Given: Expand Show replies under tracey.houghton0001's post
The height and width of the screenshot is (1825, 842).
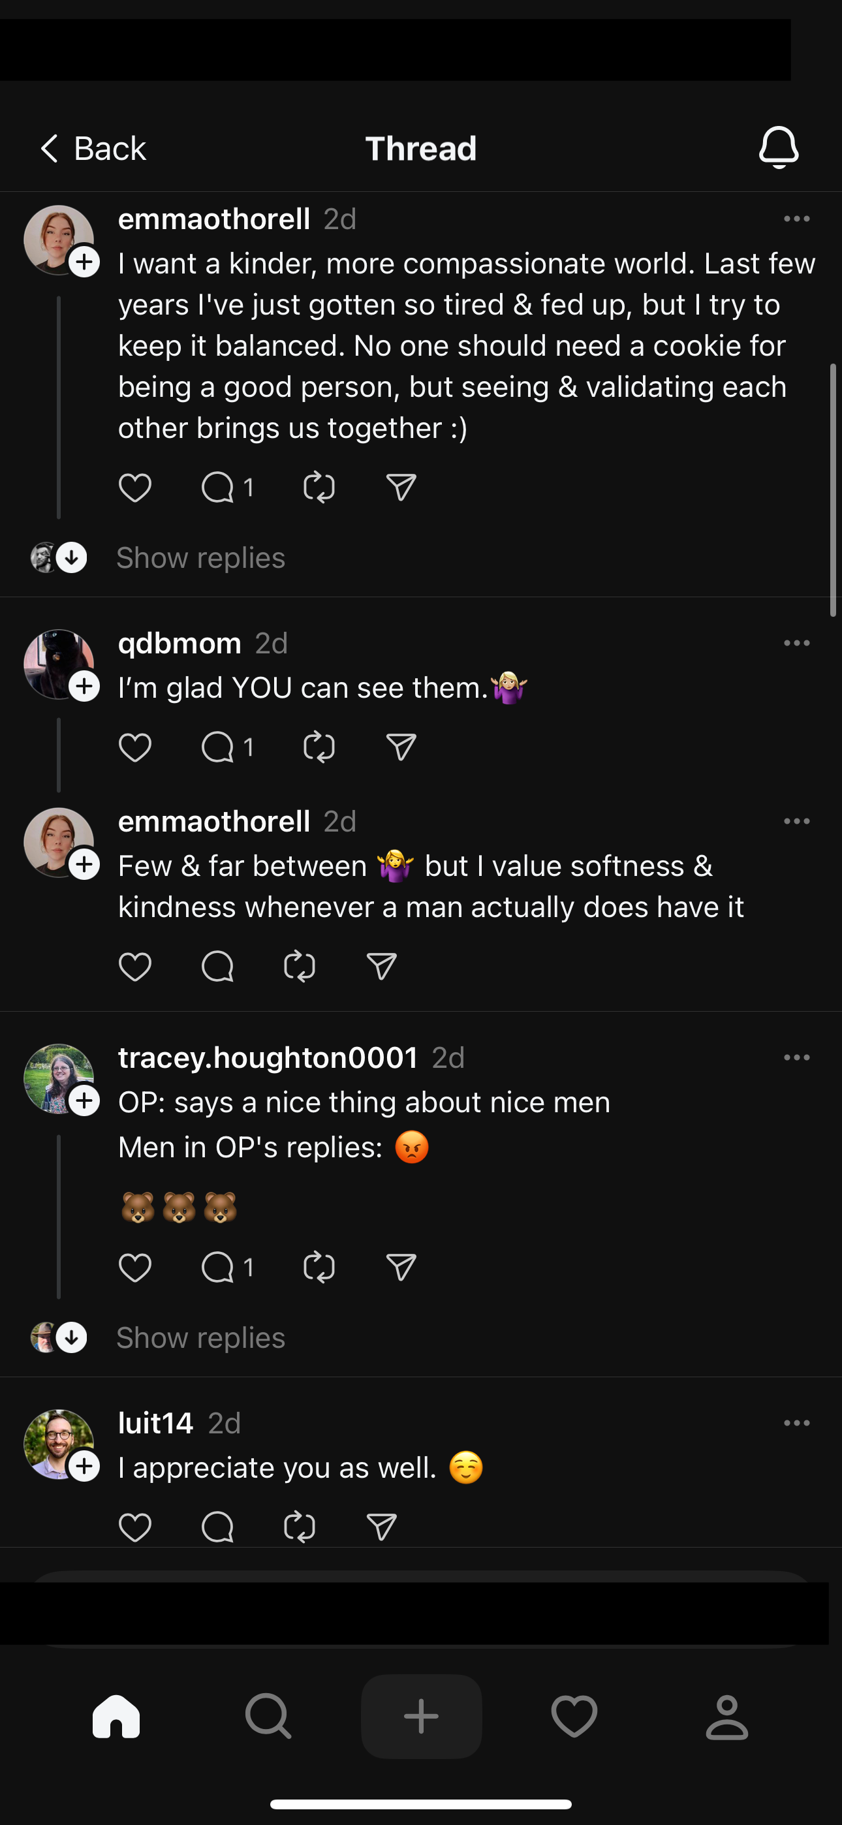Looking at the screenshot, I should [200, 1338].
